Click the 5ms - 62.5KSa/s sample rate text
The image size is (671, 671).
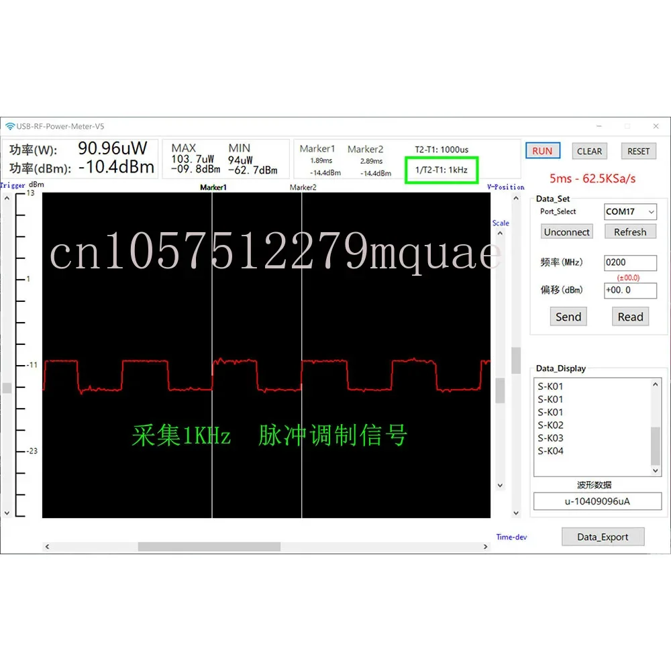point(592,178)
